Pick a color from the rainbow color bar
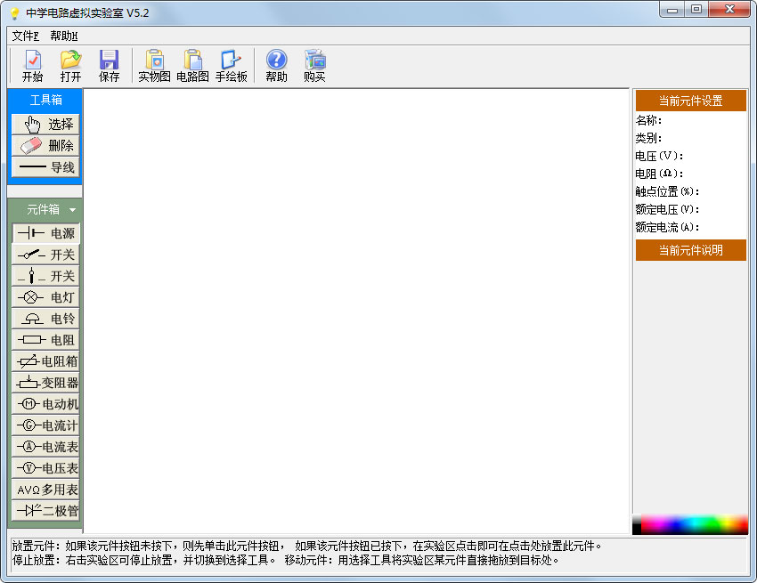Viewport: 757px width, 583px height. coord(695,524)
